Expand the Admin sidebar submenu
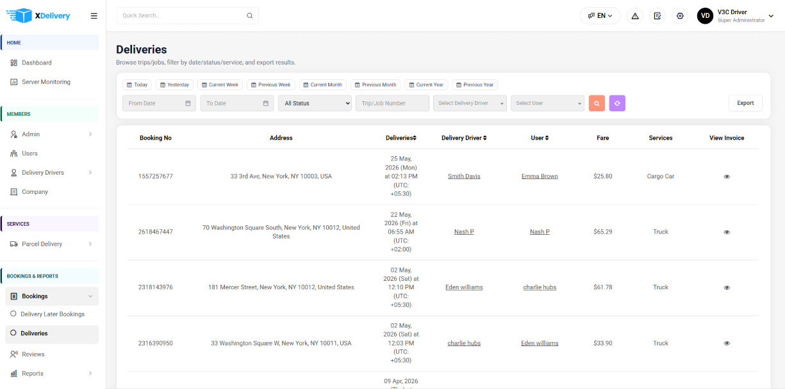 (x=90, y=134)
